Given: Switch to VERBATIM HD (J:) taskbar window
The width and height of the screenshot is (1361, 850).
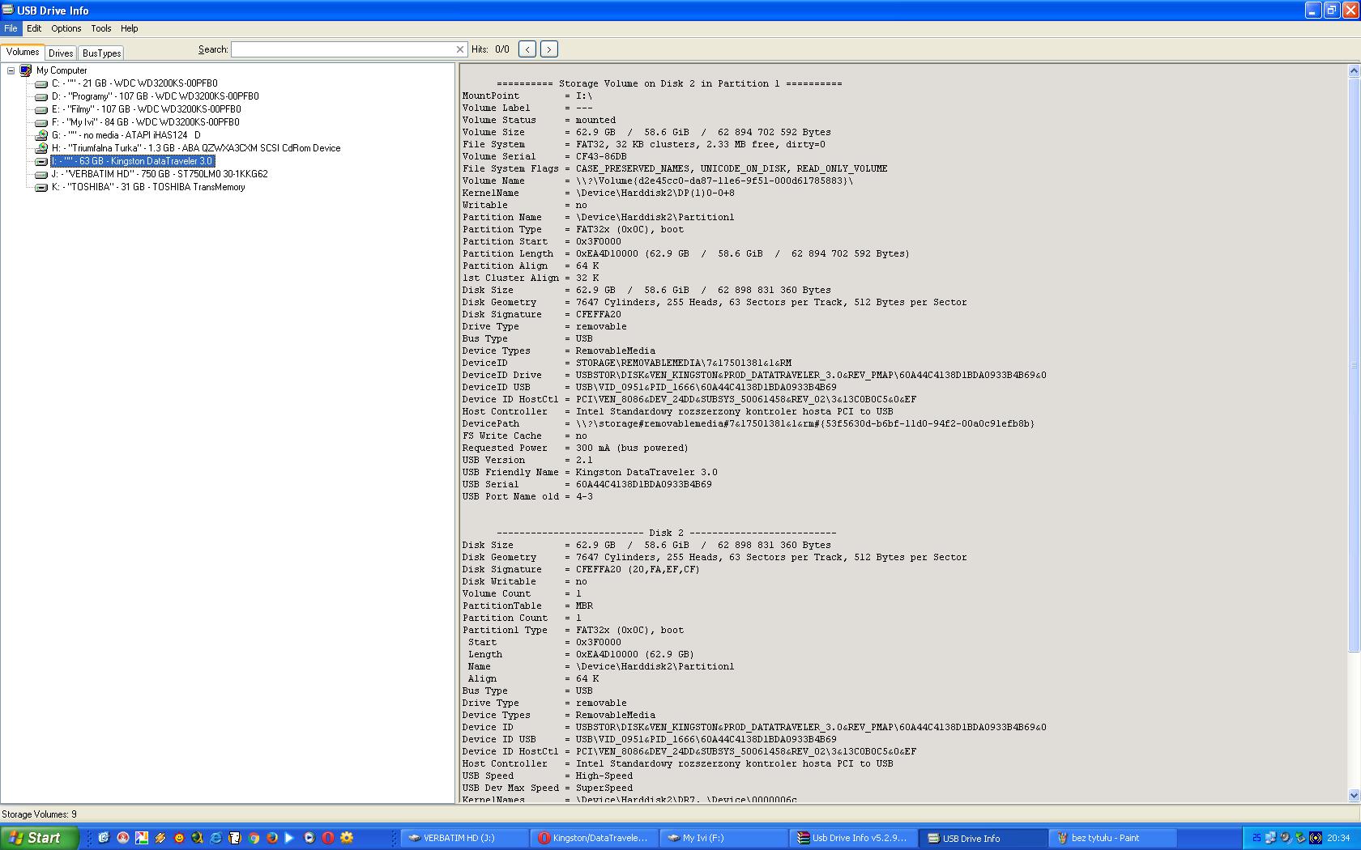Looking at the screenshot, I should (464, 838).
